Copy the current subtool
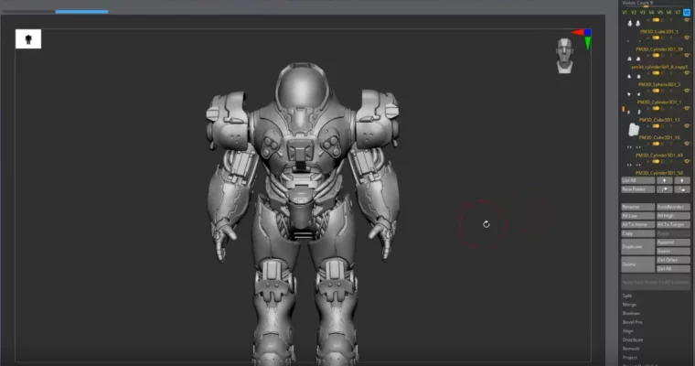 point(637,234)
